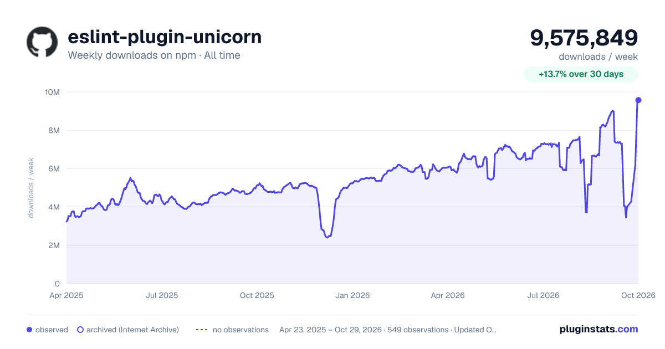Click the '+13.7% over 30 days' badge
665x349 pixels.
coord(581,74)
